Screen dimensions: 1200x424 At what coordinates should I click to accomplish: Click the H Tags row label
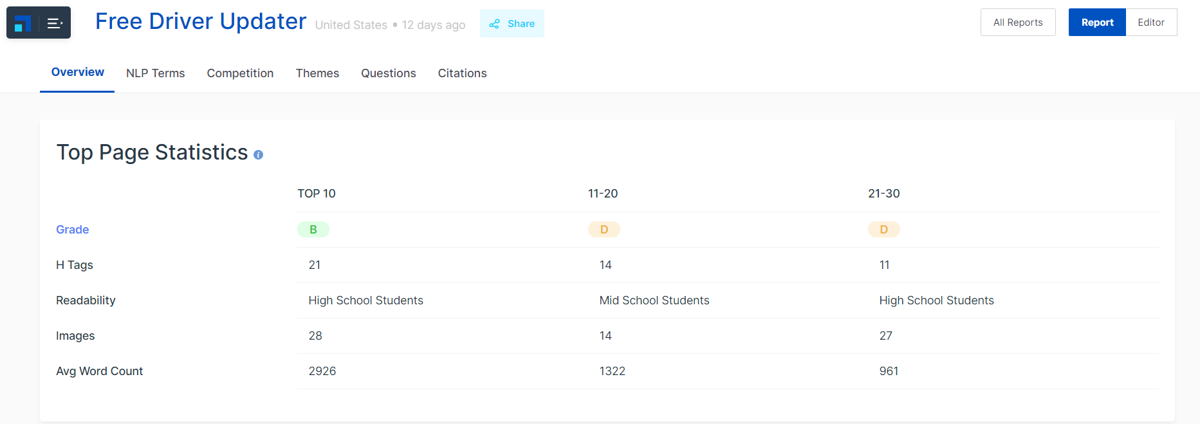[75, 265]
